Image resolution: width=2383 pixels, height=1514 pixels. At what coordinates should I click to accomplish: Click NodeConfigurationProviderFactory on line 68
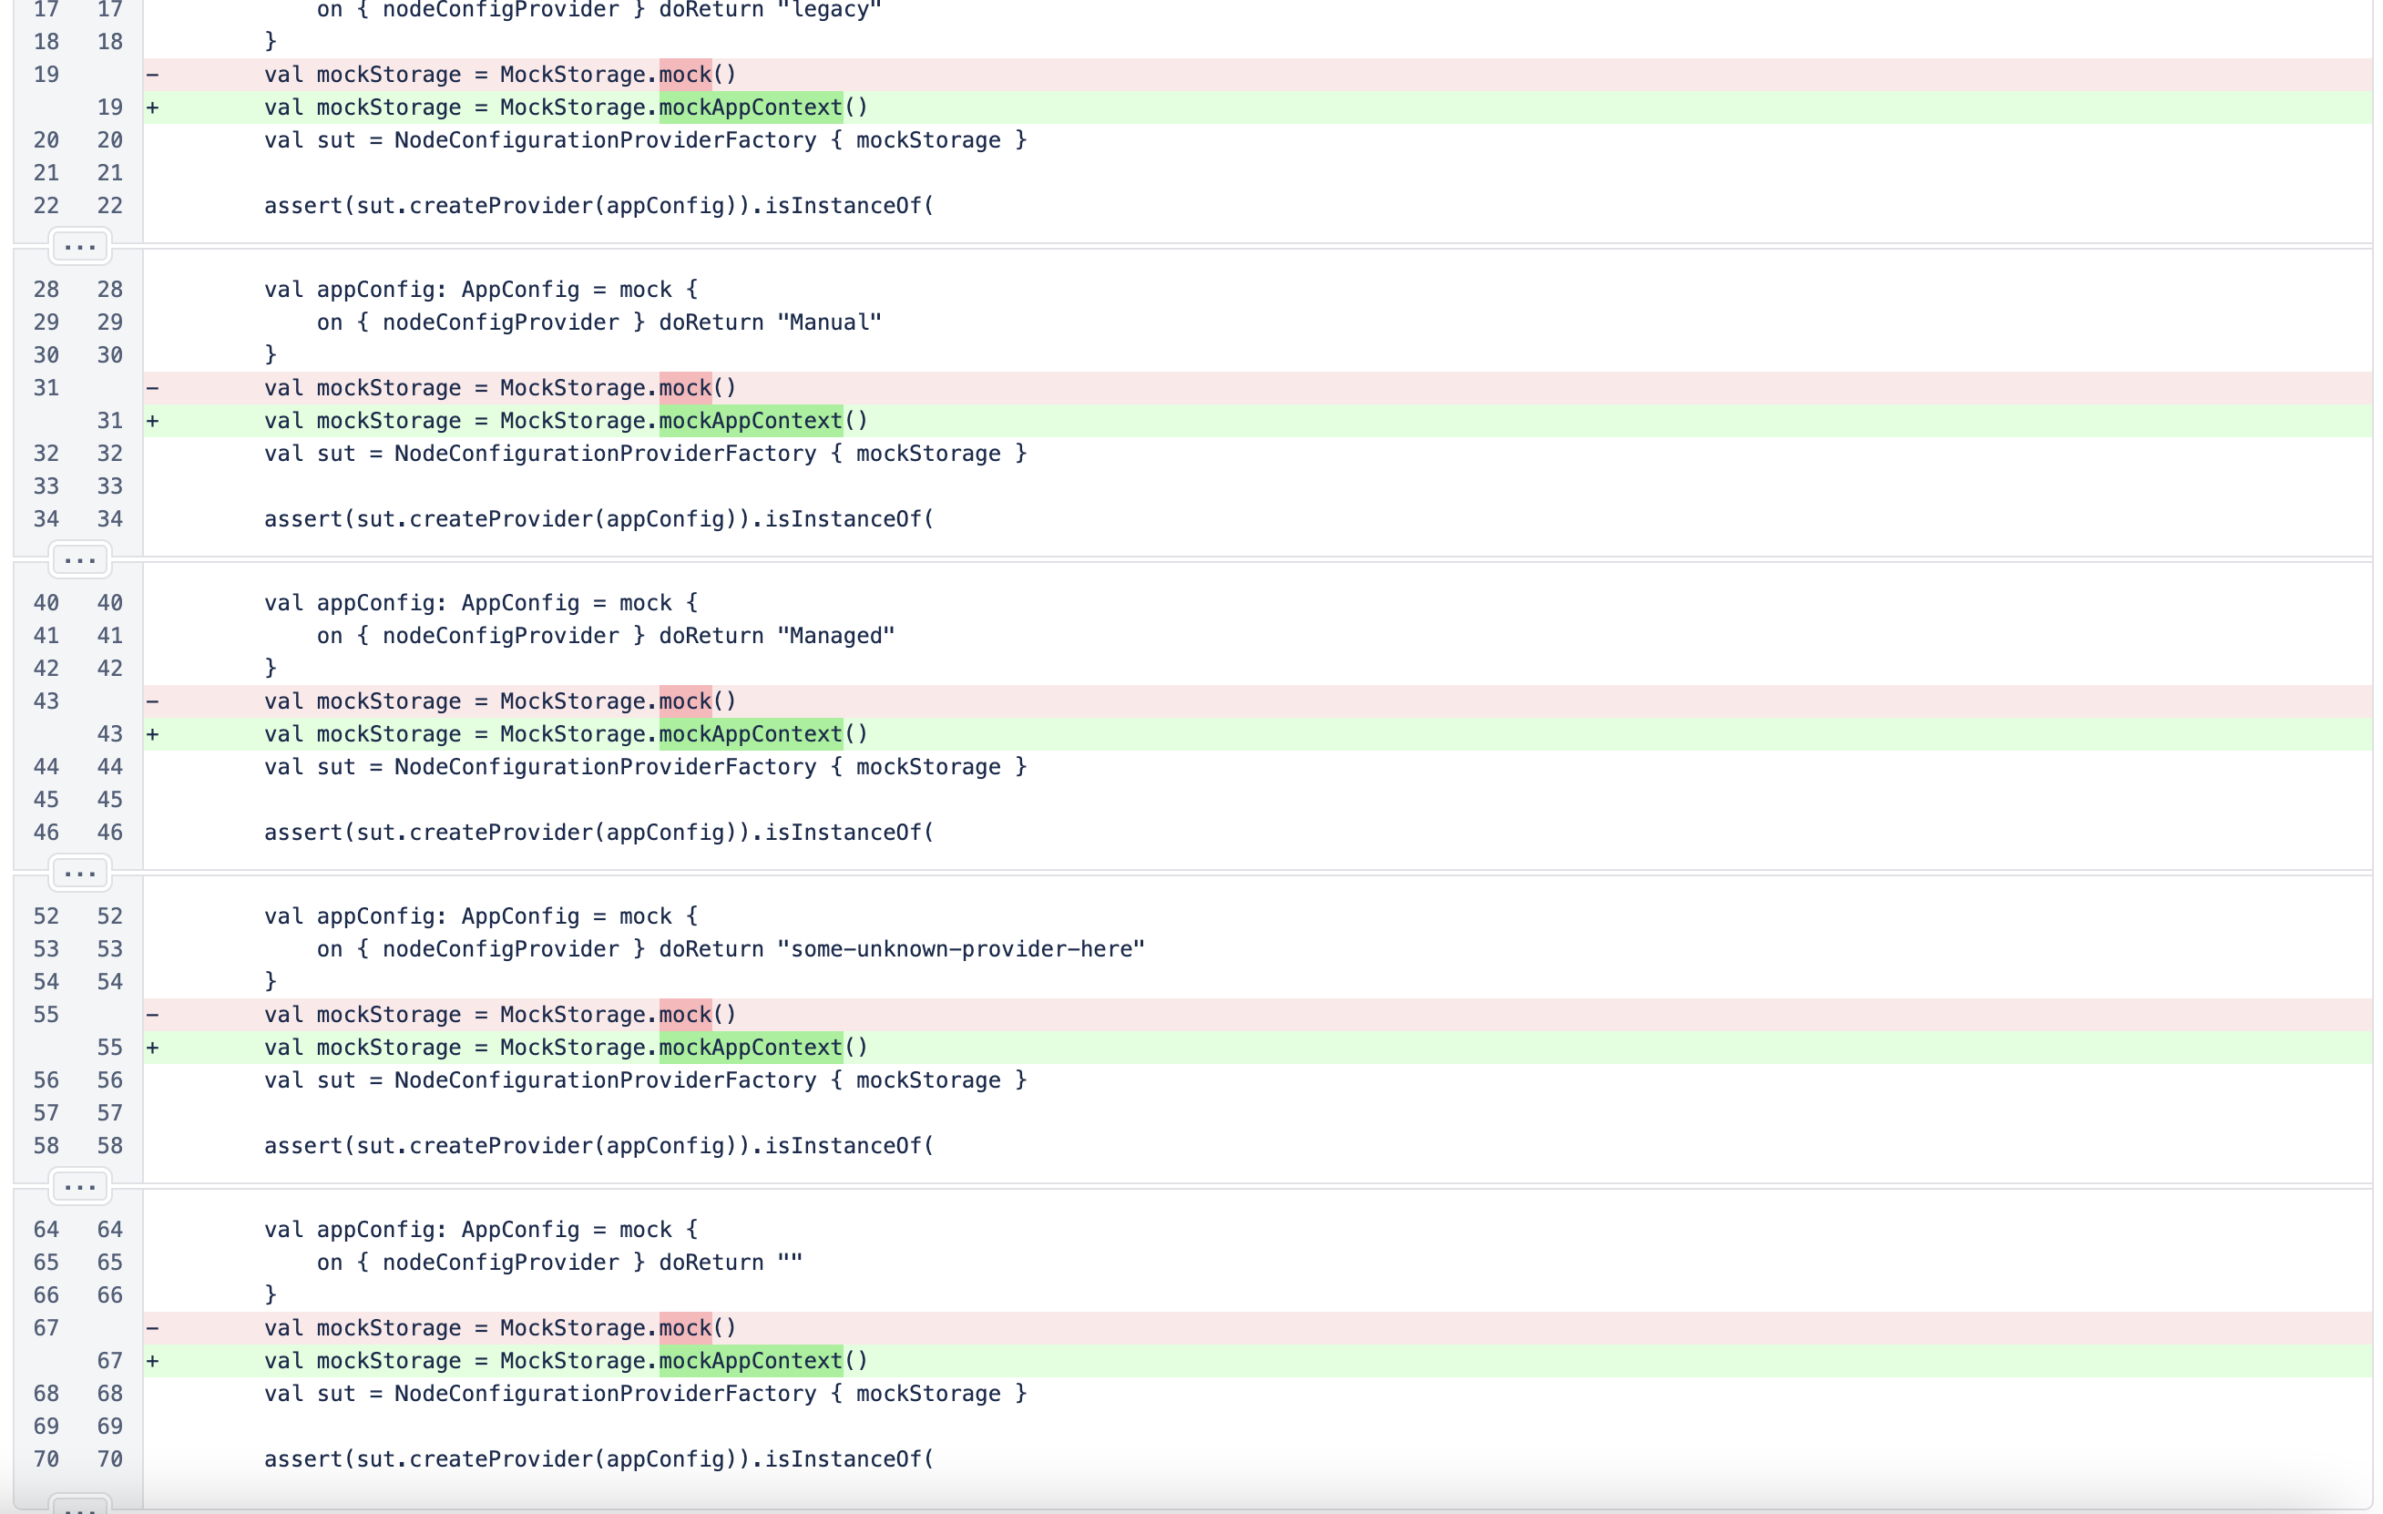click(606, 1393)
